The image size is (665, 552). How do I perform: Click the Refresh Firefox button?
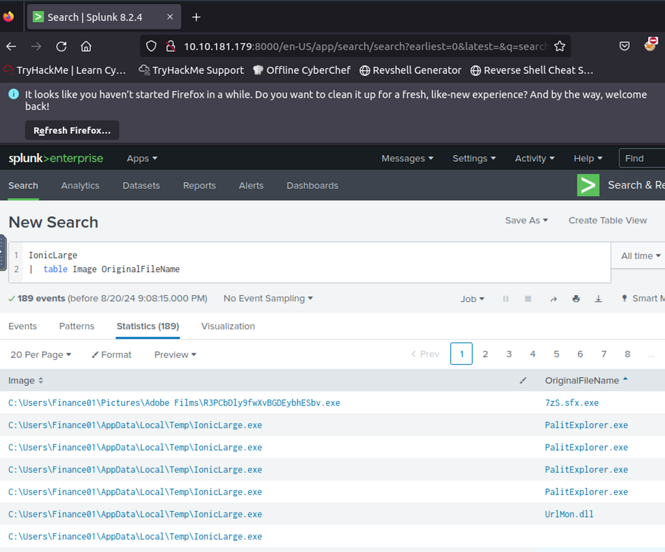click(72, 130)
